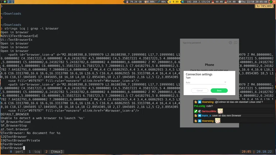This screenshot has width=276, height=155.
Task: Click the green tray icon at top right
Action: 271,2
